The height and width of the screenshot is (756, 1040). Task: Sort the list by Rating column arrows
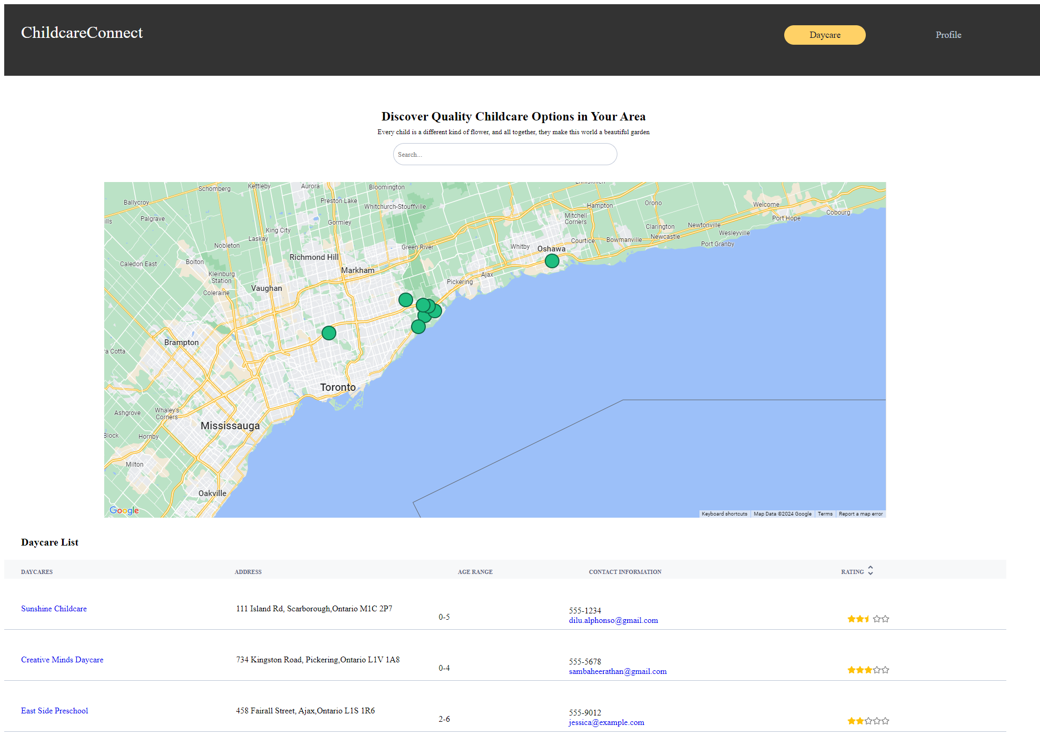pyautogui.click(x=870, y=571)
